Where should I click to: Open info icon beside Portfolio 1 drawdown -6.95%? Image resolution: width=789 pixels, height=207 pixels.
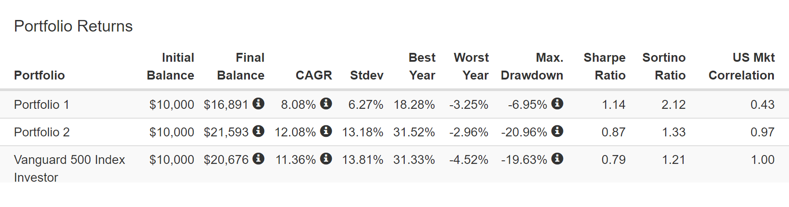coord(557,103)
